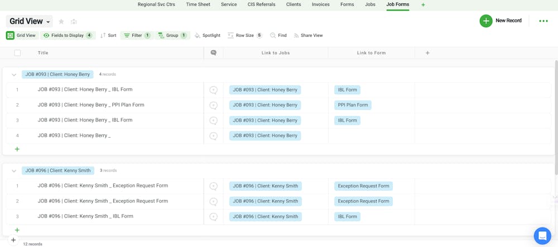Image resolution: width=558 pixels, height=247 pixels.
Task: Switch to the Time Sheet tab
Action: 198,4
